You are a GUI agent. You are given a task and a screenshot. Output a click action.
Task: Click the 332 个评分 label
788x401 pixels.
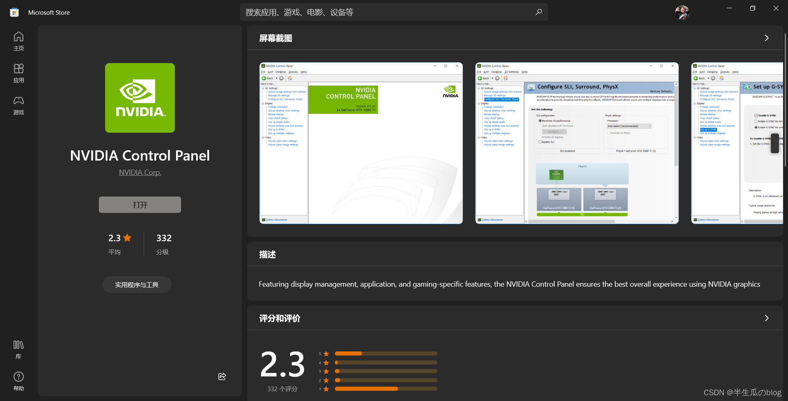282,389
